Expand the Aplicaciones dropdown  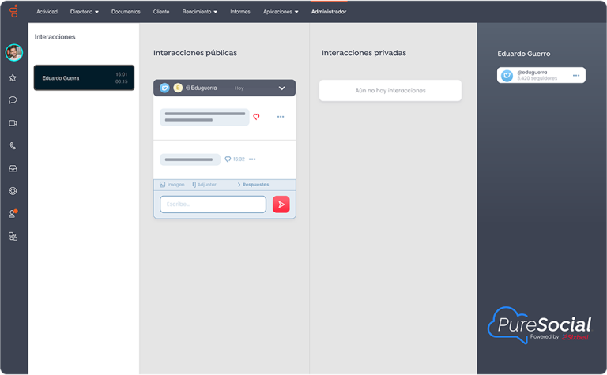[281, 12]
